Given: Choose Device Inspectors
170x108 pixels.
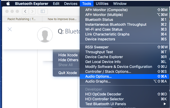Looking at the screenshot, I should pos(124,39).
